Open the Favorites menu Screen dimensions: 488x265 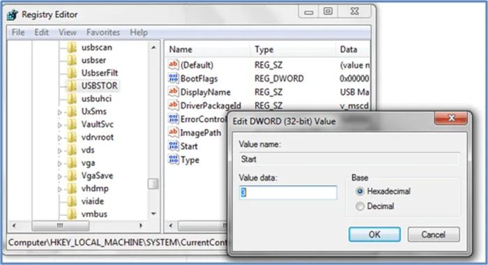(103, 32)
